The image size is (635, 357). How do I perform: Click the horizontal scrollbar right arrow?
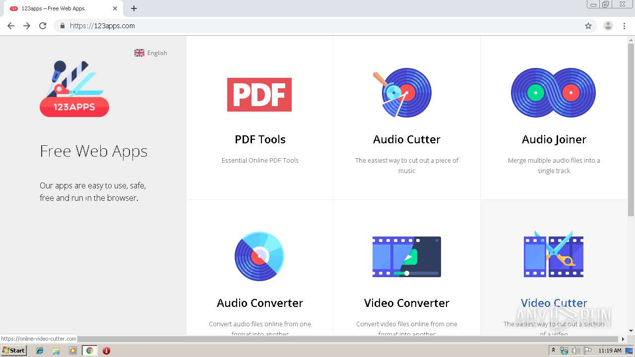pos(624,339)
